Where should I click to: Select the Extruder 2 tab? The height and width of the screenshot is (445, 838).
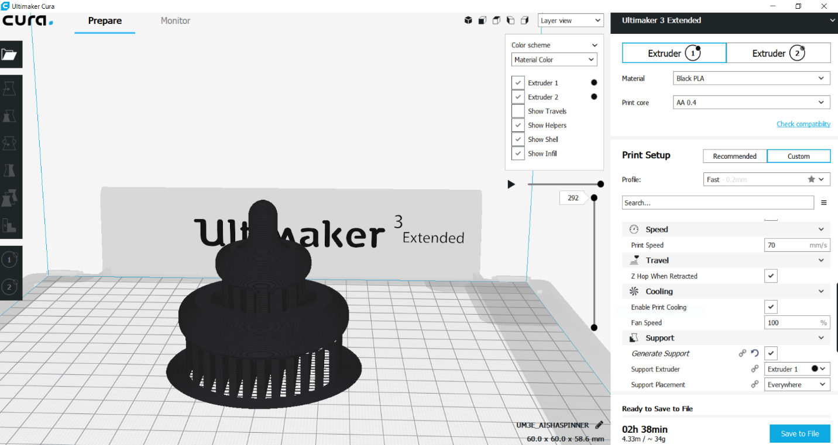(778, 53)
